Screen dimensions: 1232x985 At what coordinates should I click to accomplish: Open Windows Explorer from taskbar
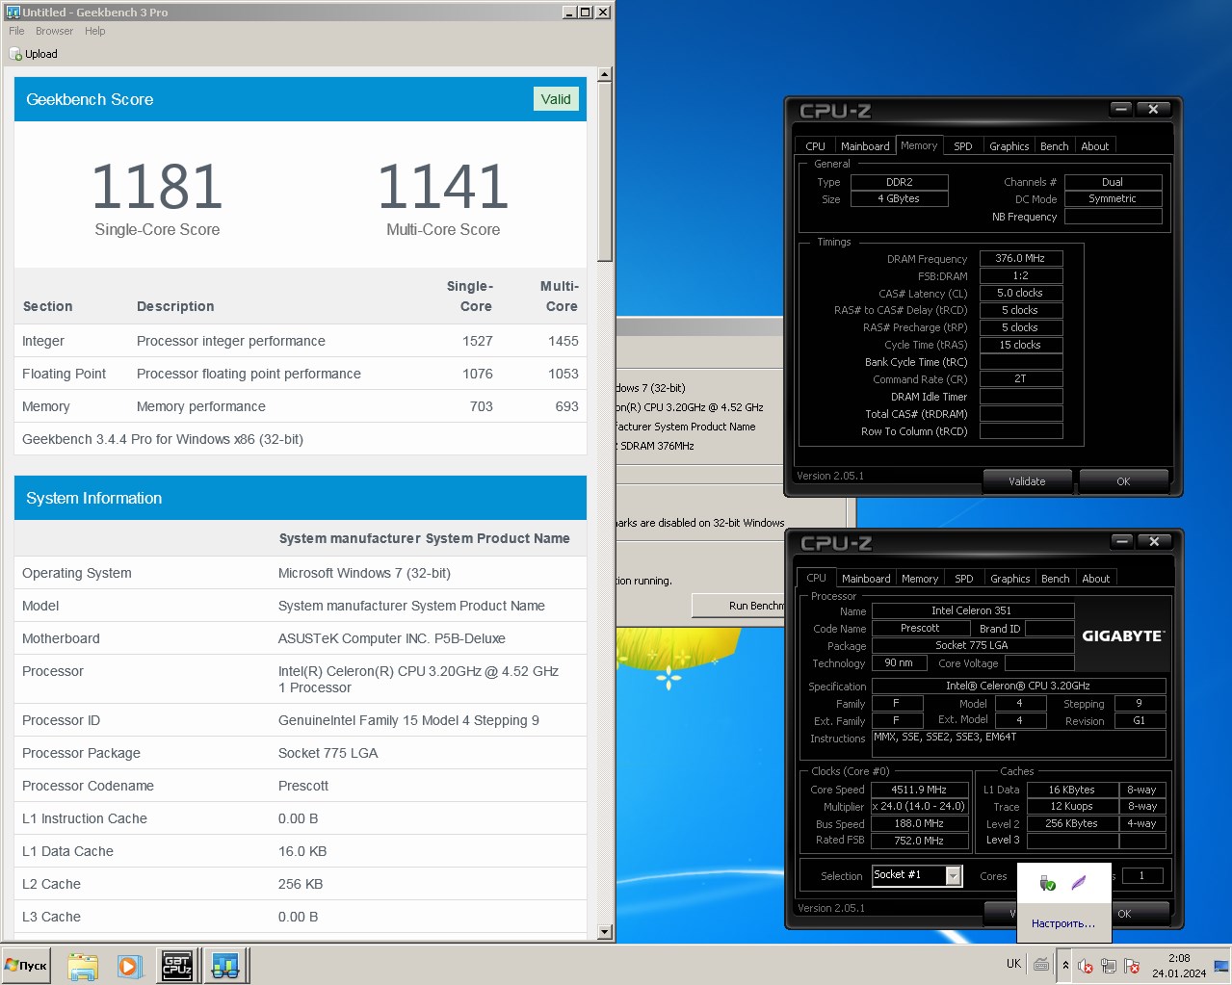click(x=83, y=966)
